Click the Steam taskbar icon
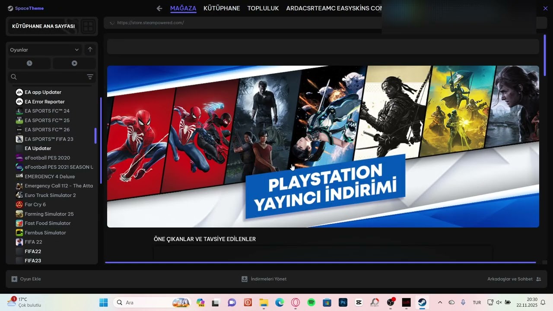Viewport: 553px width, 311px height. point(422,302)
